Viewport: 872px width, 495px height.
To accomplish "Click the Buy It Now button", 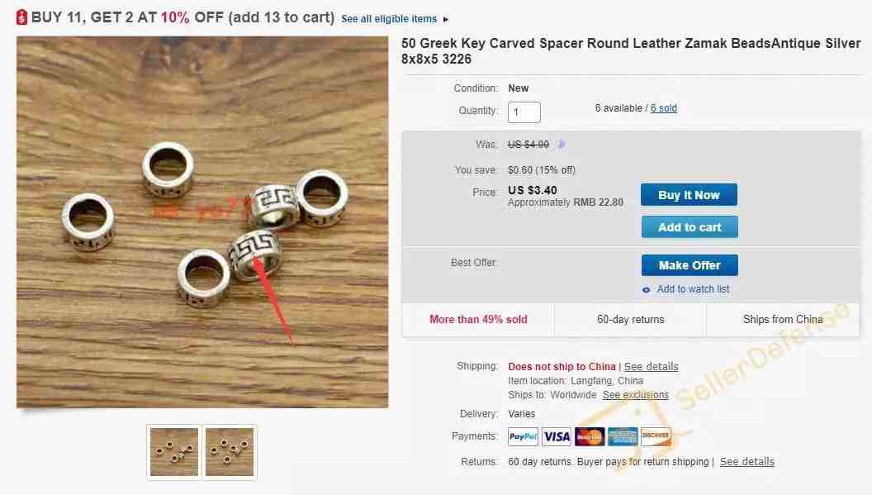I will (689, 195).
